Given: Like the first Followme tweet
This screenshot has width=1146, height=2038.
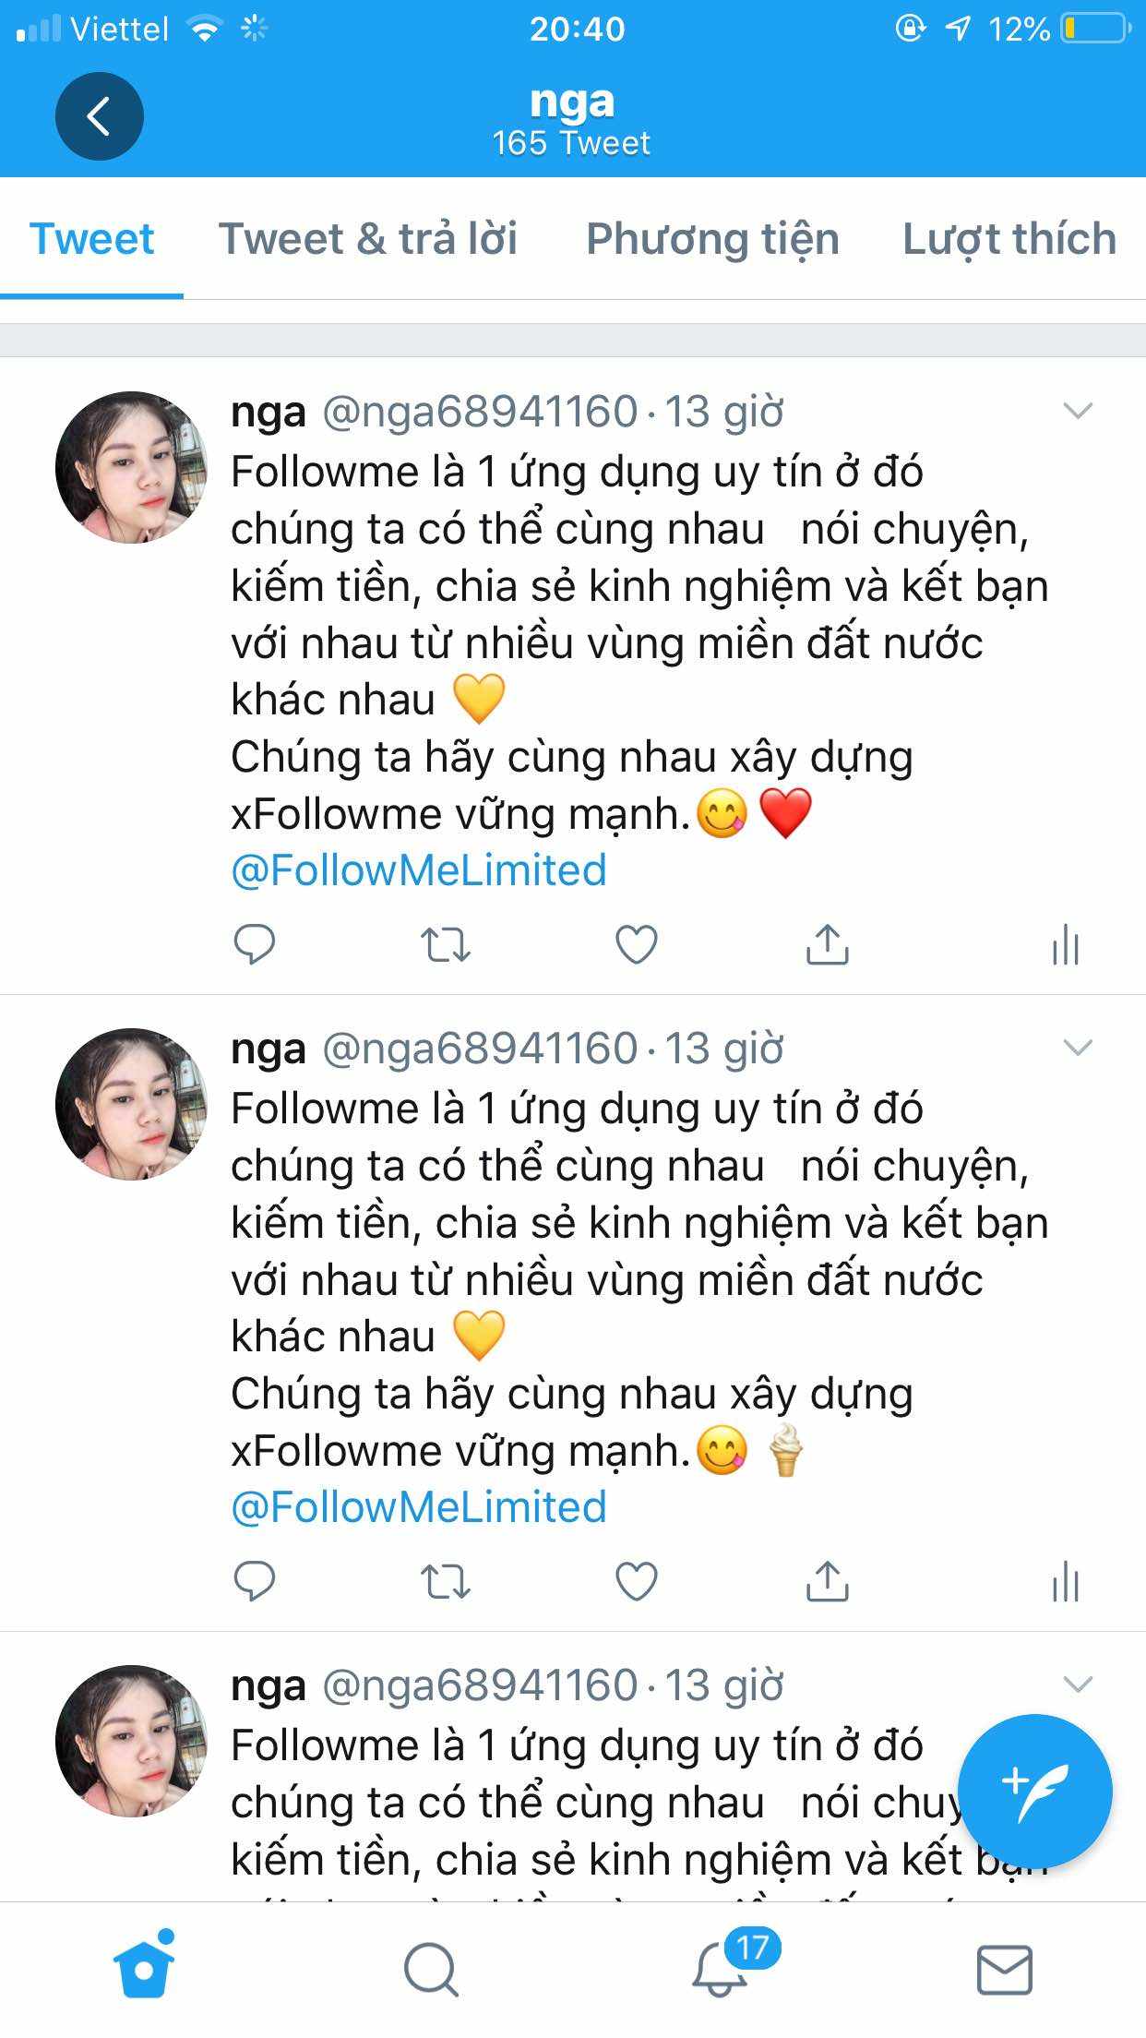Looking at the screenshot, I should click(x=637, y=944).
